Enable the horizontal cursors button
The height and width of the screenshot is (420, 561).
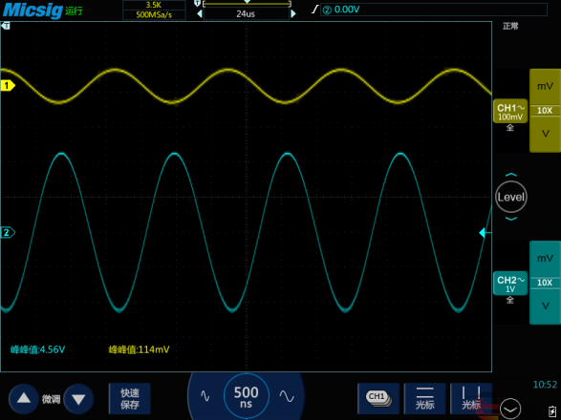pyautogui.click(x=424, y=399)
